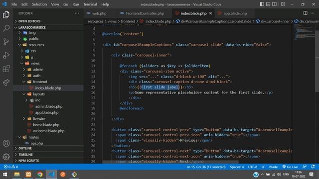Open the Live Share view icon
Screen dimensions: 319x179
tap(6, 82)
